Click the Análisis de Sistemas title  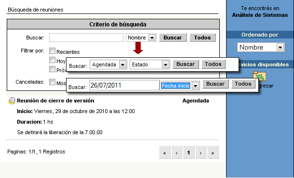[x=260, y=15]
